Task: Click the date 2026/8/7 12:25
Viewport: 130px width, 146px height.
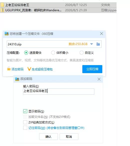Action: click(76, 5)
